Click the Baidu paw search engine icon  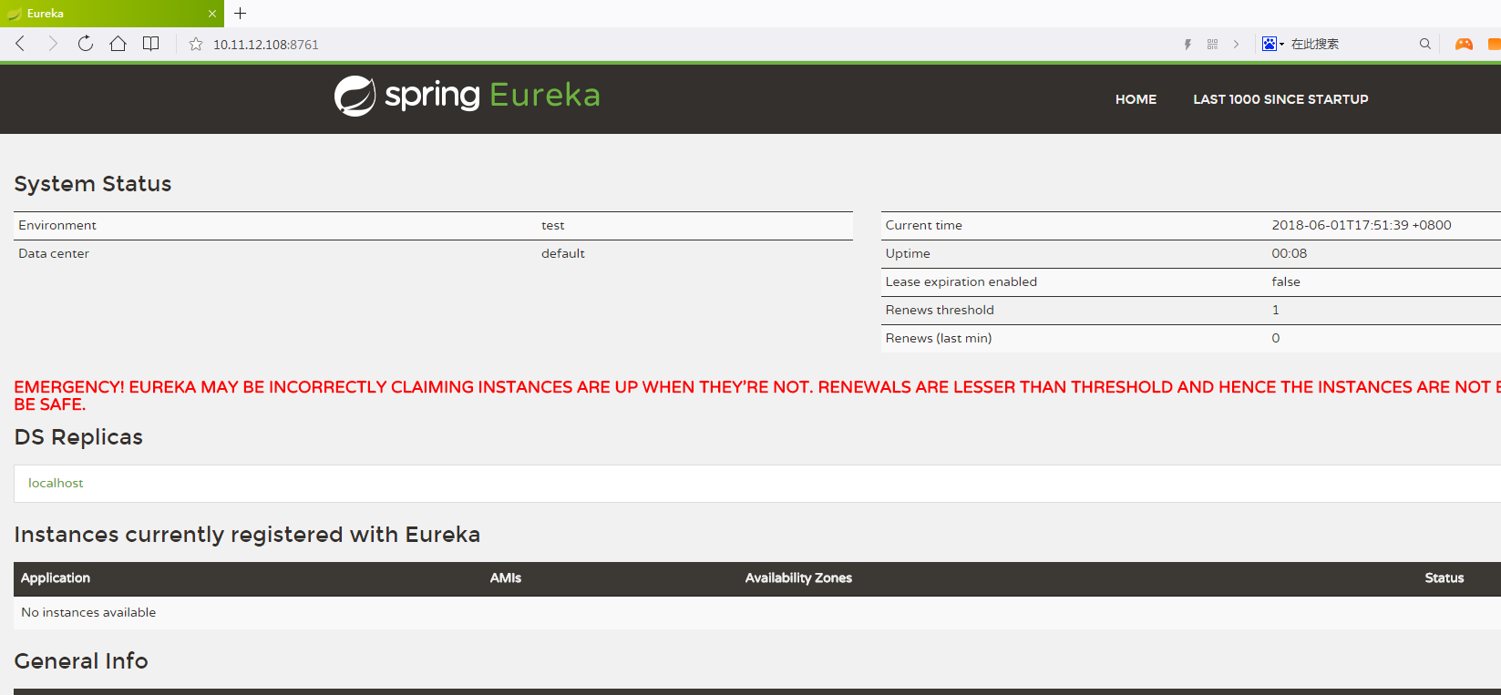click(x=1270, y=44)
